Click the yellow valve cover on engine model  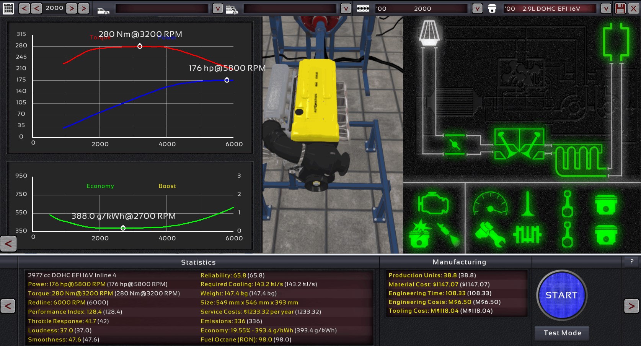315,99
